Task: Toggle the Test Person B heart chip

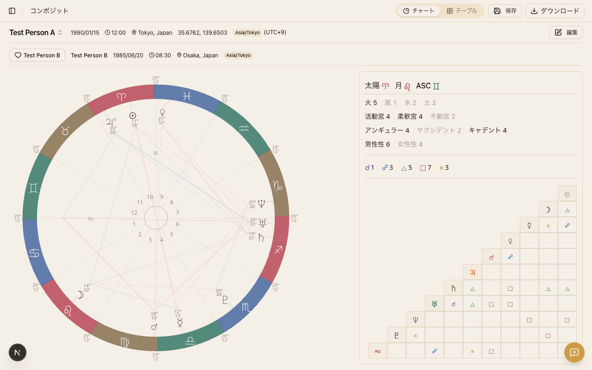Action: [37, 55]
